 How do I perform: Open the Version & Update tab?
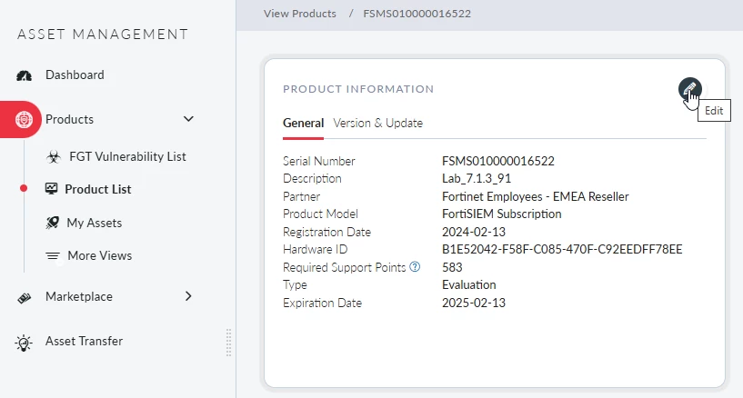coord(377,123)
